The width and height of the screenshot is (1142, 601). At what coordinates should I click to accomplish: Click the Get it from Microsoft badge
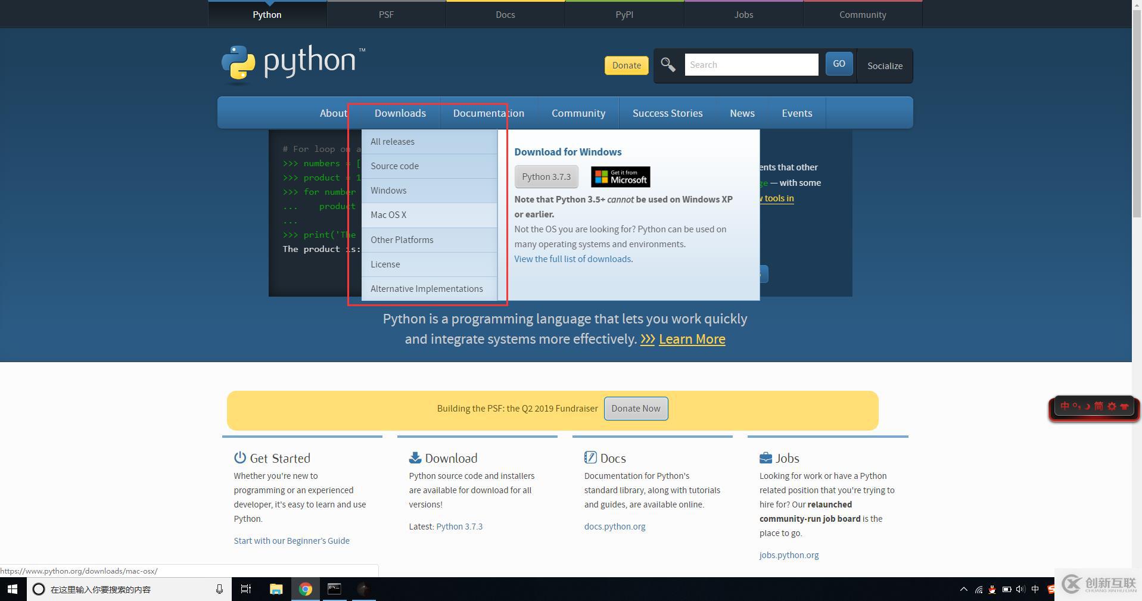pos(620,177)
